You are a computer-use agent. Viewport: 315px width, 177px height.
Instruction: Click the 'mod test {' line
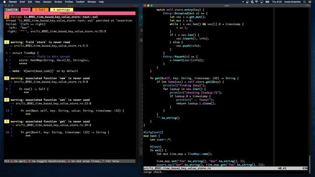[152, 136]
